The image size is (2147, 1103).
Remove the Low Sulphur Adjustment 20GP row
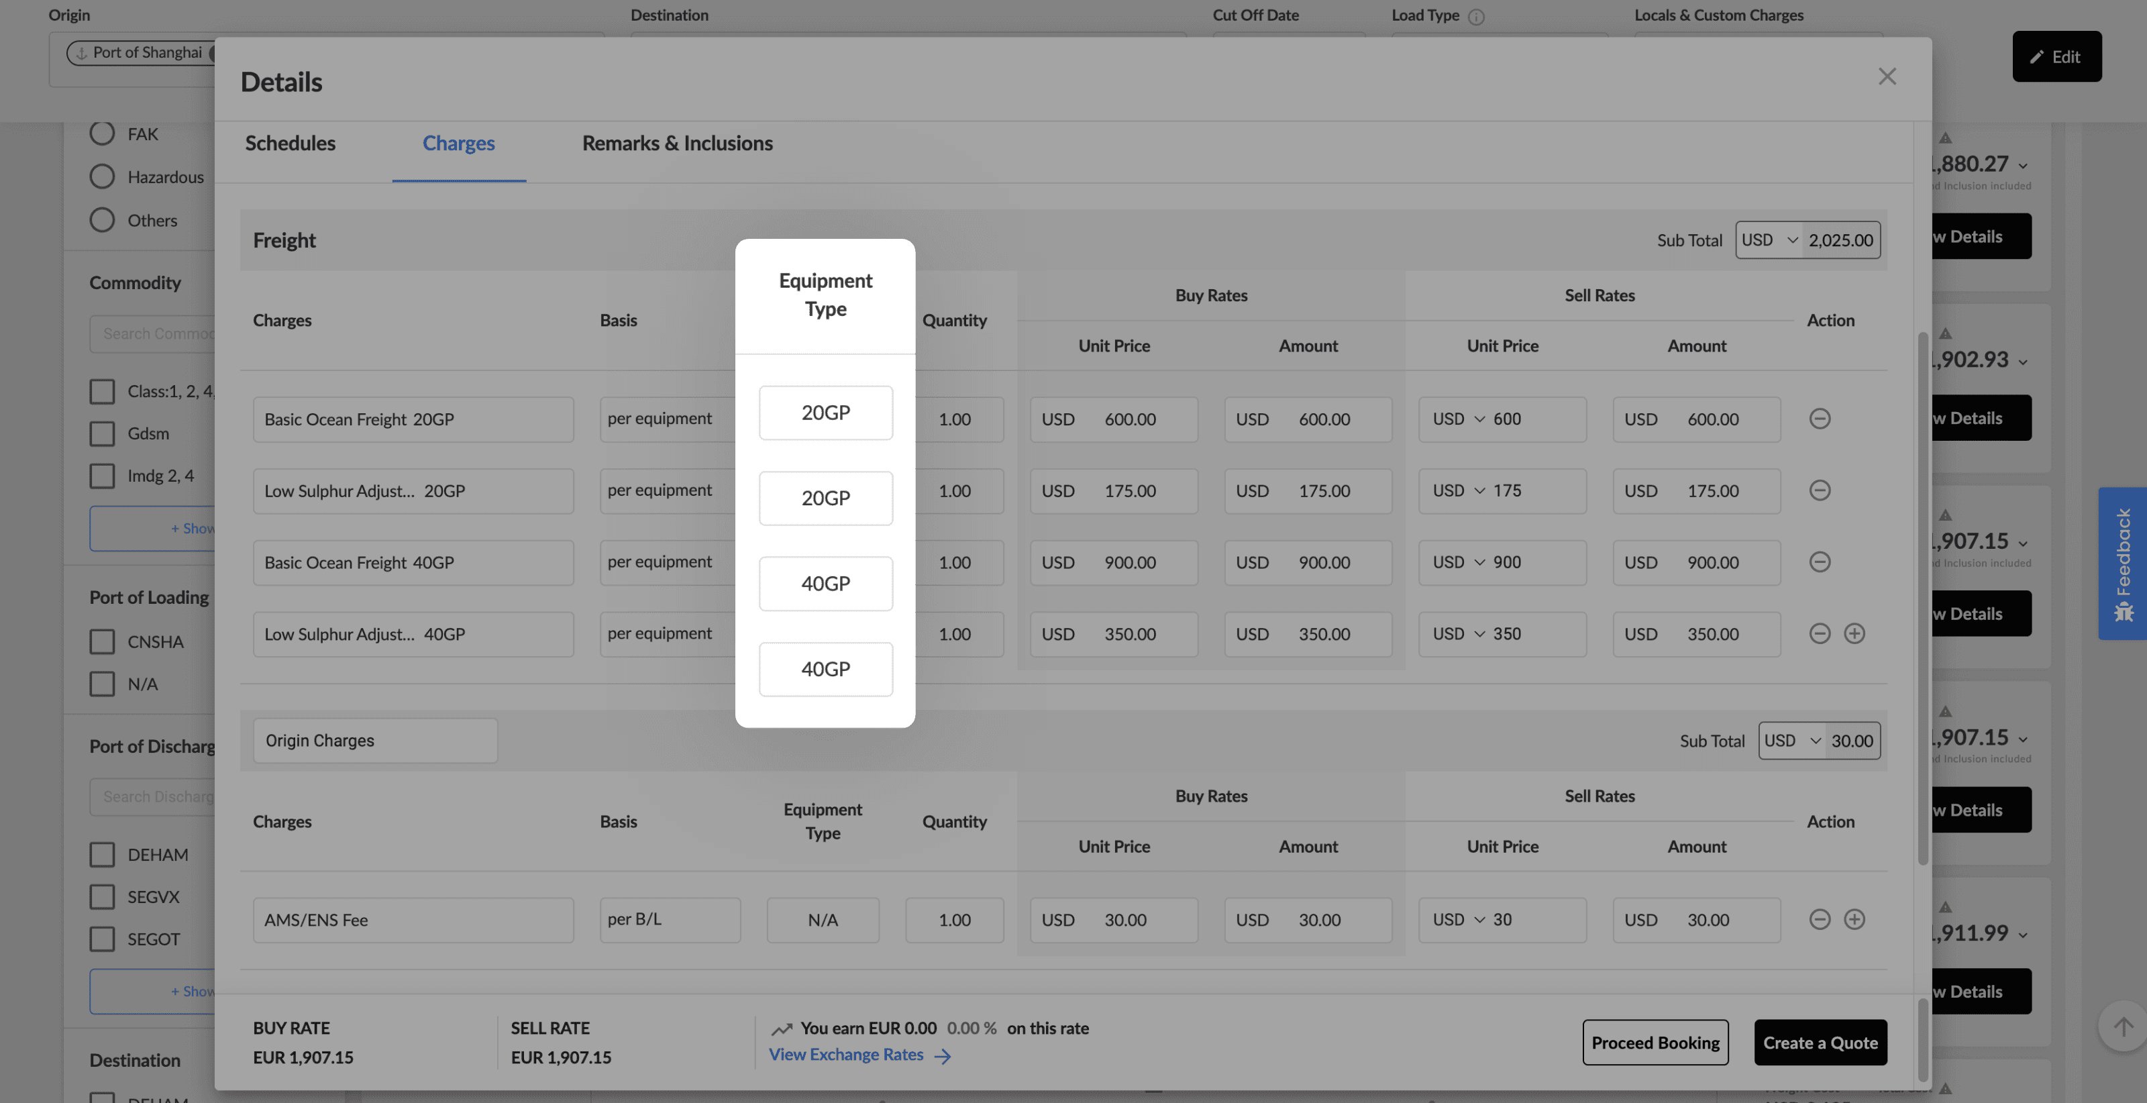(1820, 490)
